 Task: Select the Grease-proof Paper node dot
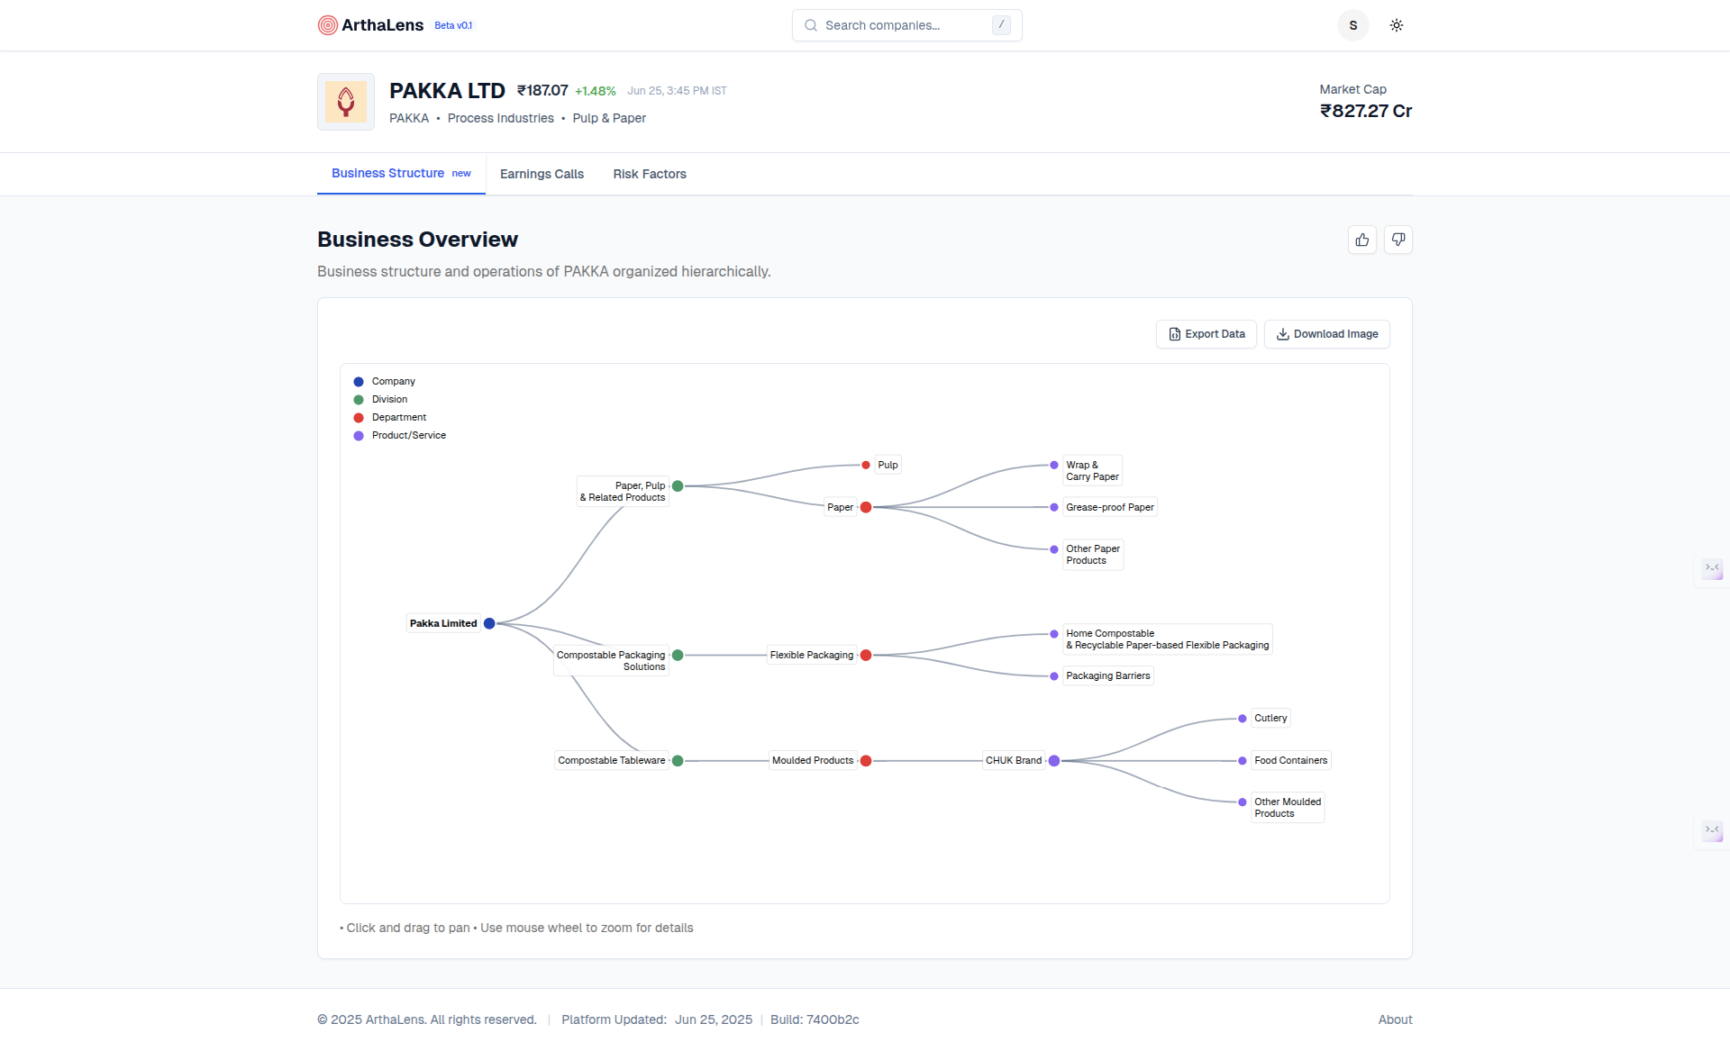click(x=1054, y=507)
